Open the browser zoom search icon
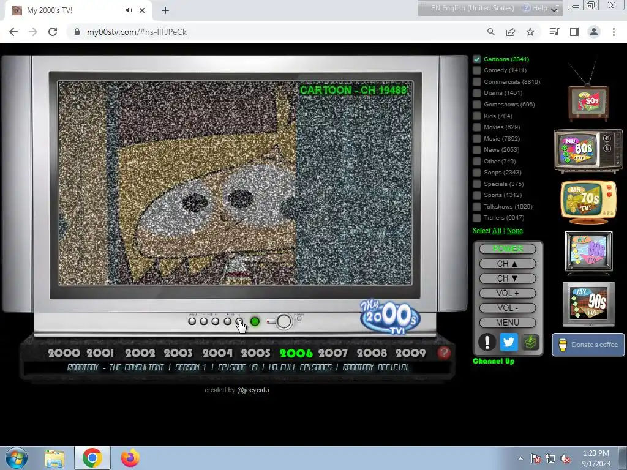The image size is (627, 470). click(x=491, y=32)
